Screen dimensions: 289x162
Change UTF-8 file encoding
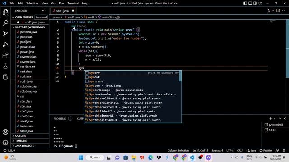pos(230,150)
